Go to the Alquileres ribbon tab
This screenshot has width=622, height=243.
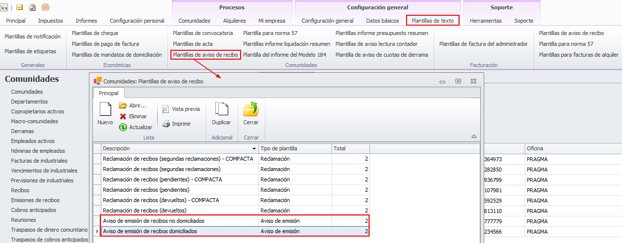click(x=234, y=21)
